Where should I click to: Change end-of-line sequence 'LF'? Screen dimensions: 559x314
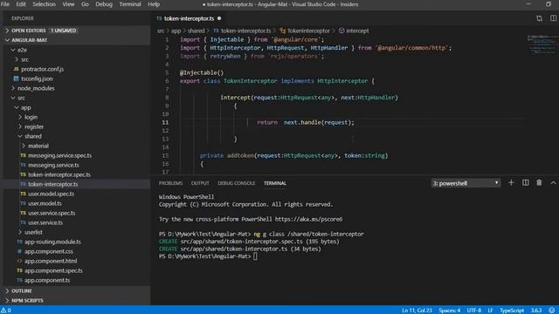(491, 311)
